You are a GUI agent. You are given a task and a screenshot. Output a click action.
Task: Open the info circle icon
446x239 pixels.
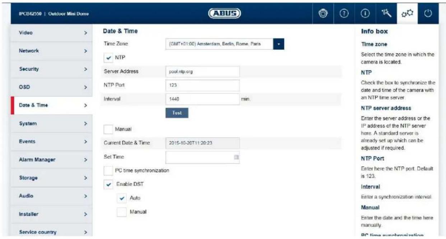click(x=365, y=14)
